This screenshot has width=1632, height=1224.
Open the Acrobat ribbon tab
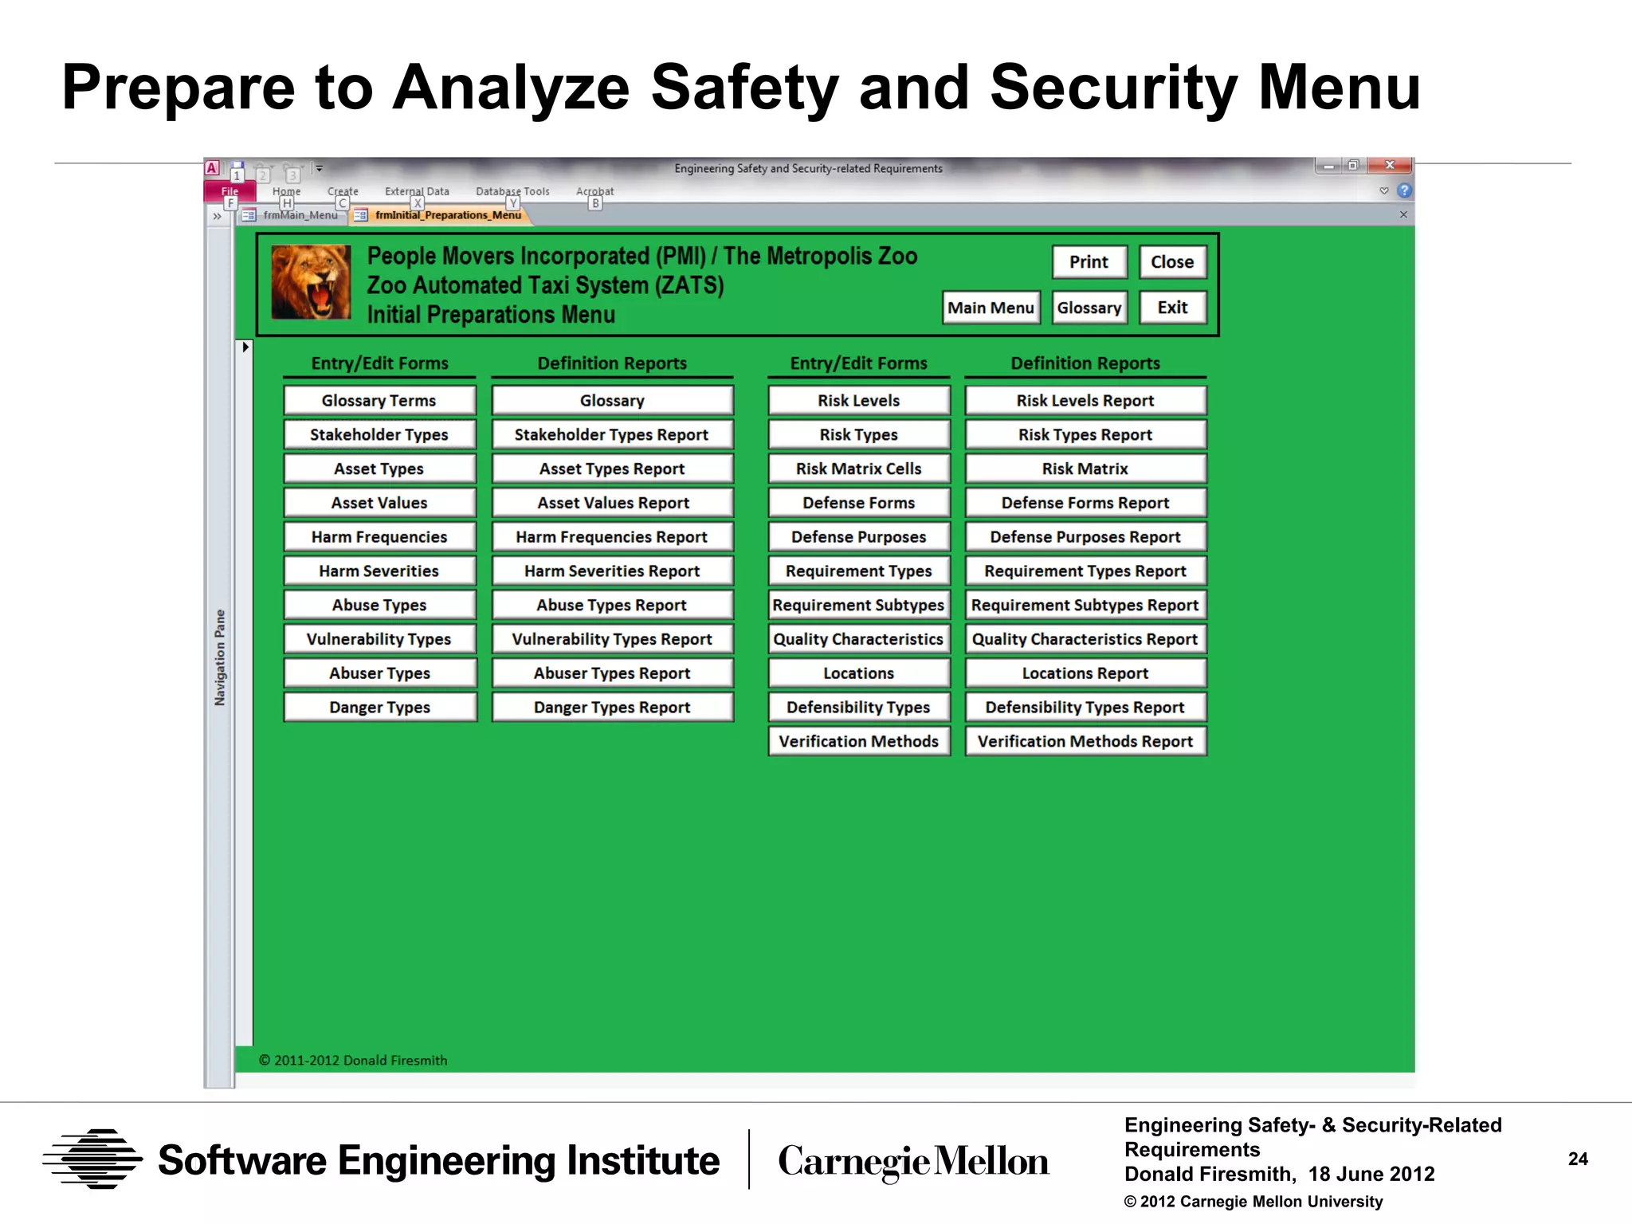(594, 191)
